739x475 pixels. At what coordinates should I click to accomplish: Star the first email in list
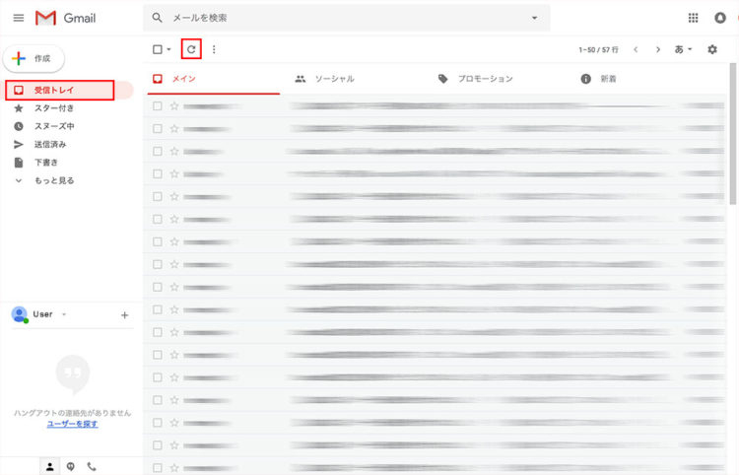point(174,105)
